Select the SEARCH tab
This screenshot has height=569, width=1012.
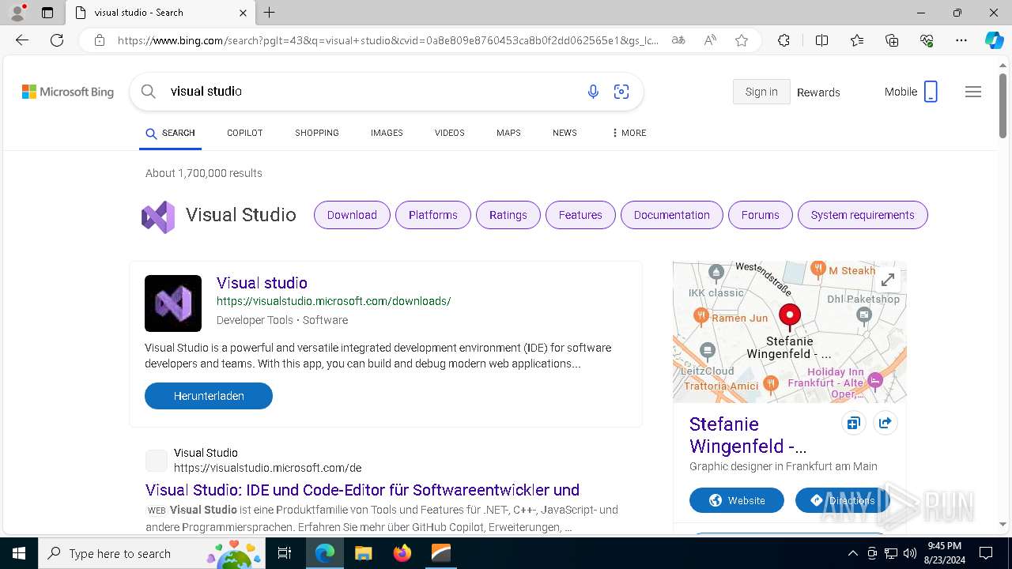pos(171,134)
